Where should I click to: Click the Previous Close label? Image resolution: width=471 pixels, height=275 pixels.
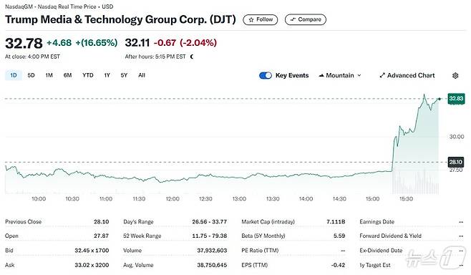point(23,222)
